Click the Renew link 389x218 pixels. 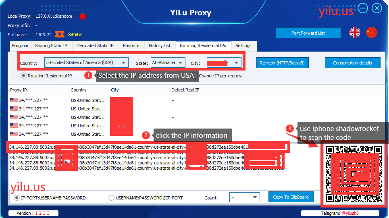pyautogui.click(x=75, y=35)
